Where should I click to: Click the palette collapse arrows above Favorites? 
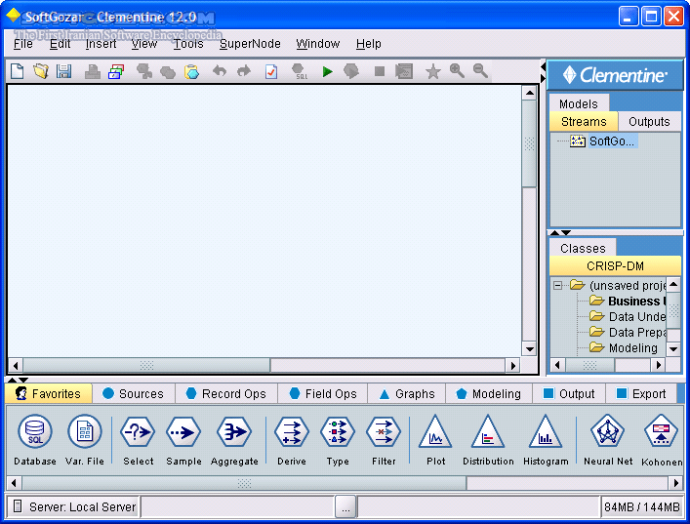pyautogui.click(x=18, y=380)
